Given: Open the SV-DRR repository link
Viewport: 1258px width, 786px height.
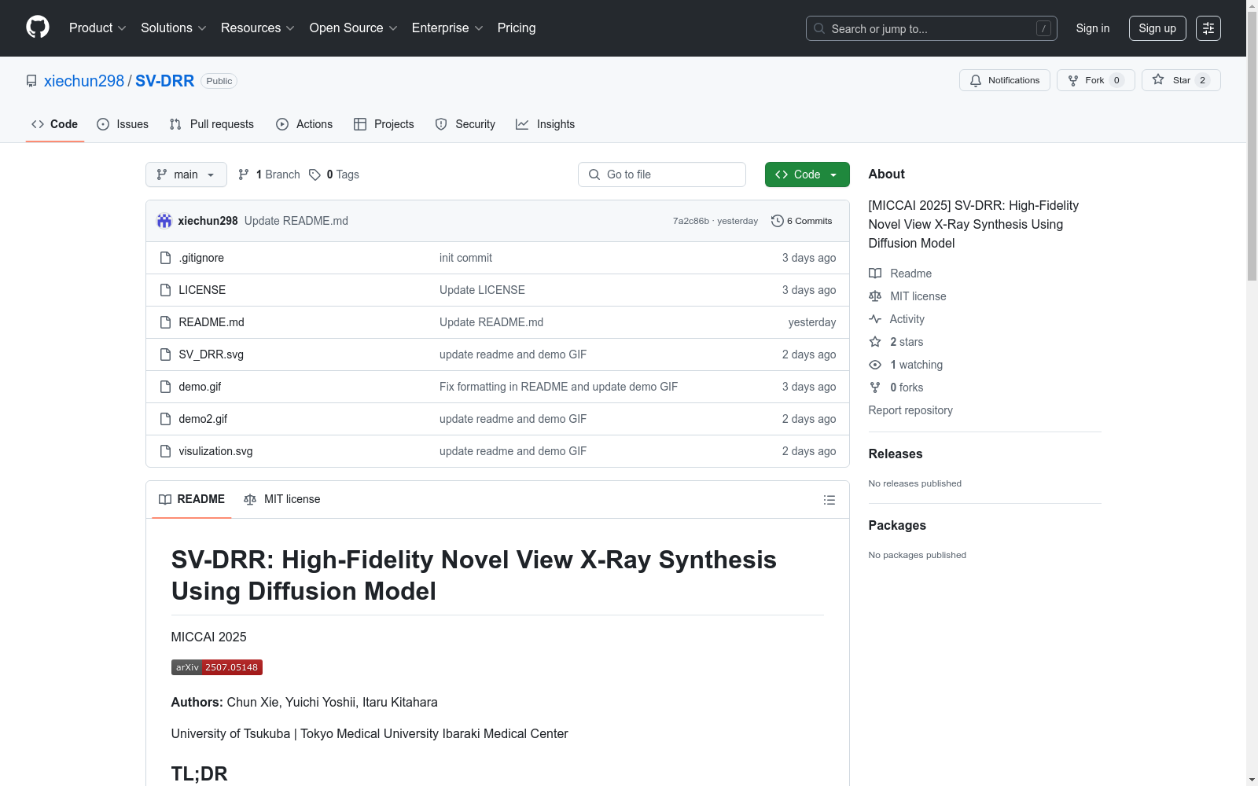Looking at the screenshot, I should (165, 81).
